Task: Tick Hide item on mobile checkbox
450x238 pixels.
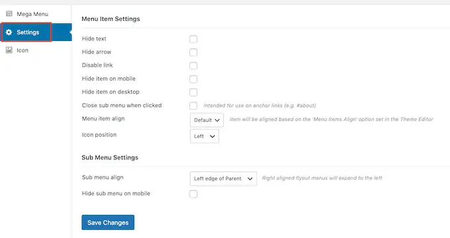Action: click(193, 79)
